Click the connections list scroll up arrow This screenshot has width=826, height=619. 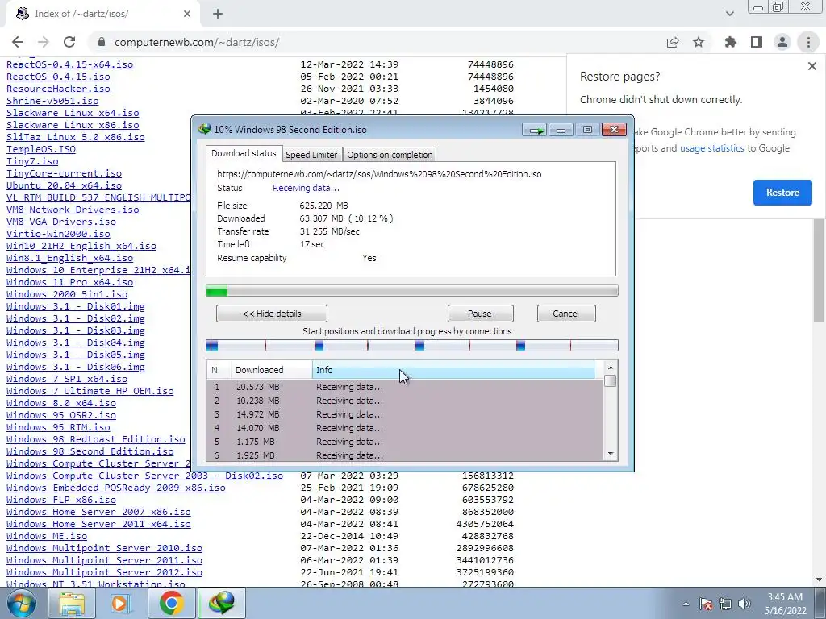click(611, 368)
